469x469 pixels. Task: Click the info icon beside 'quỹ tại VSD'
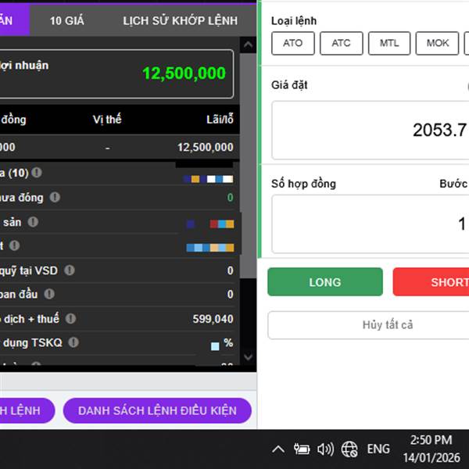click(70, 270)
